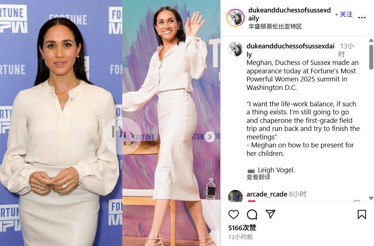Click the caption author's avatar
The width and height of the screenshot is (374, 246).
point(235,49)
